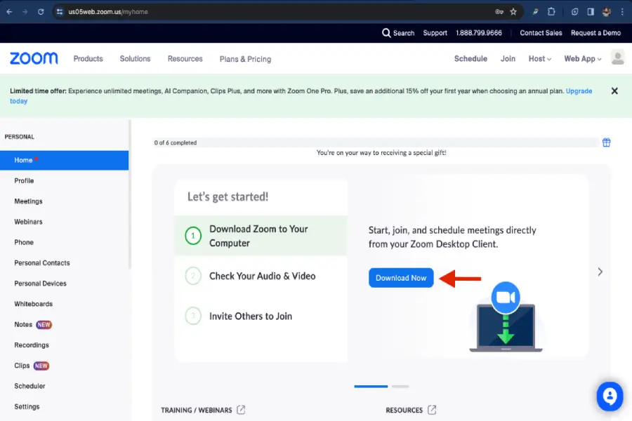Select the first carousel page indicator
Screen dimensions: 632x421
pos(371,386)
